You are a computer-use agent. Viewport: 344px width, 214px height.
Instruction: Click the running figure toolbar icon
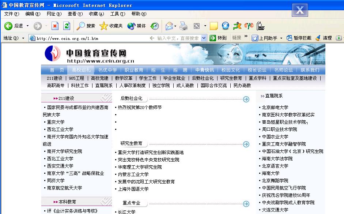237,26
